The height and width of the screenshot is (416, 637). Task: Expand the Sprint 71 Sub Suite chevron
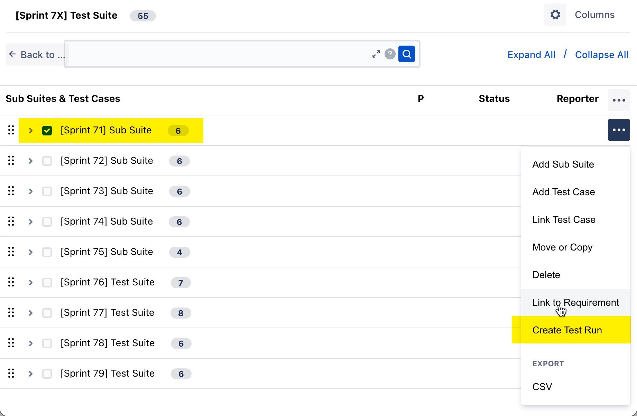[x=30, y=131]
